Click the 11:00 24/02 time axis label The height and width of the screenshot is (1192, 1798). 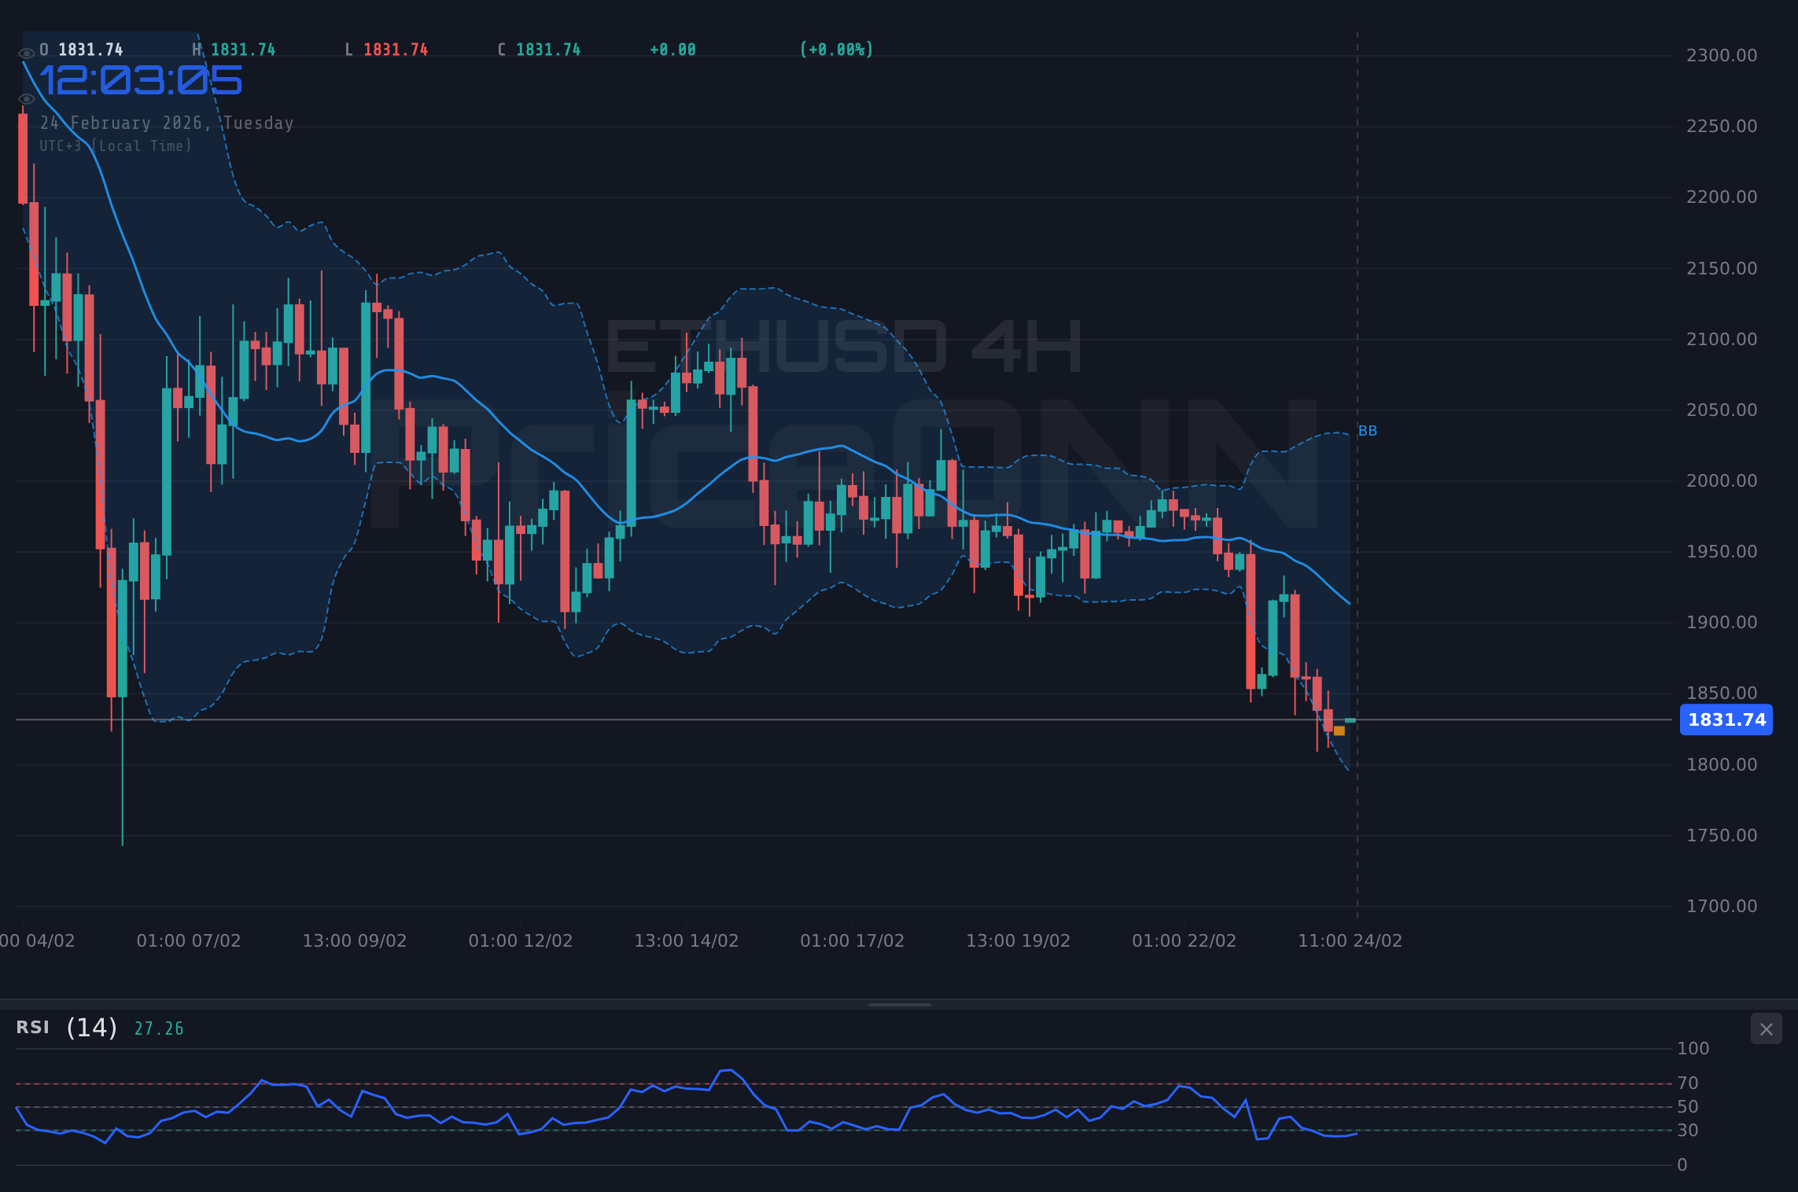[1348, 940]
